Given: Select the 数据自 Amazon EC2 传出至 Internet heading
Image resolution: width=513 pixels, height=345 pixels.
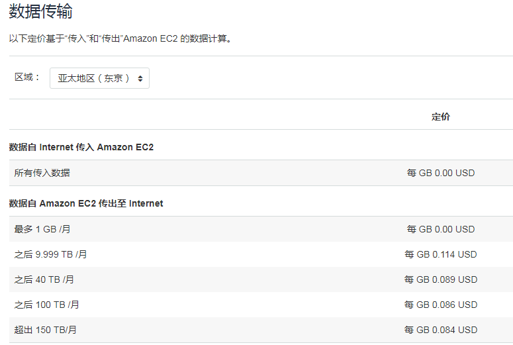Looking at the screenshot, I should 86,203.
